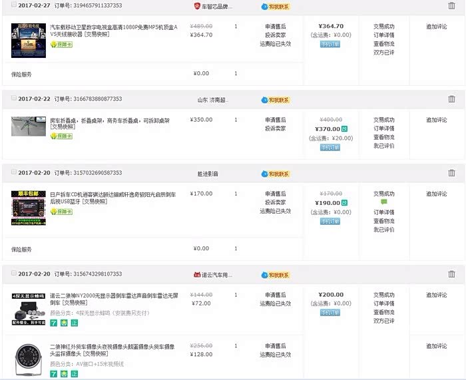Delete the 胜途影音 order via trash icon
466x380 pixels.
point(451,172)
